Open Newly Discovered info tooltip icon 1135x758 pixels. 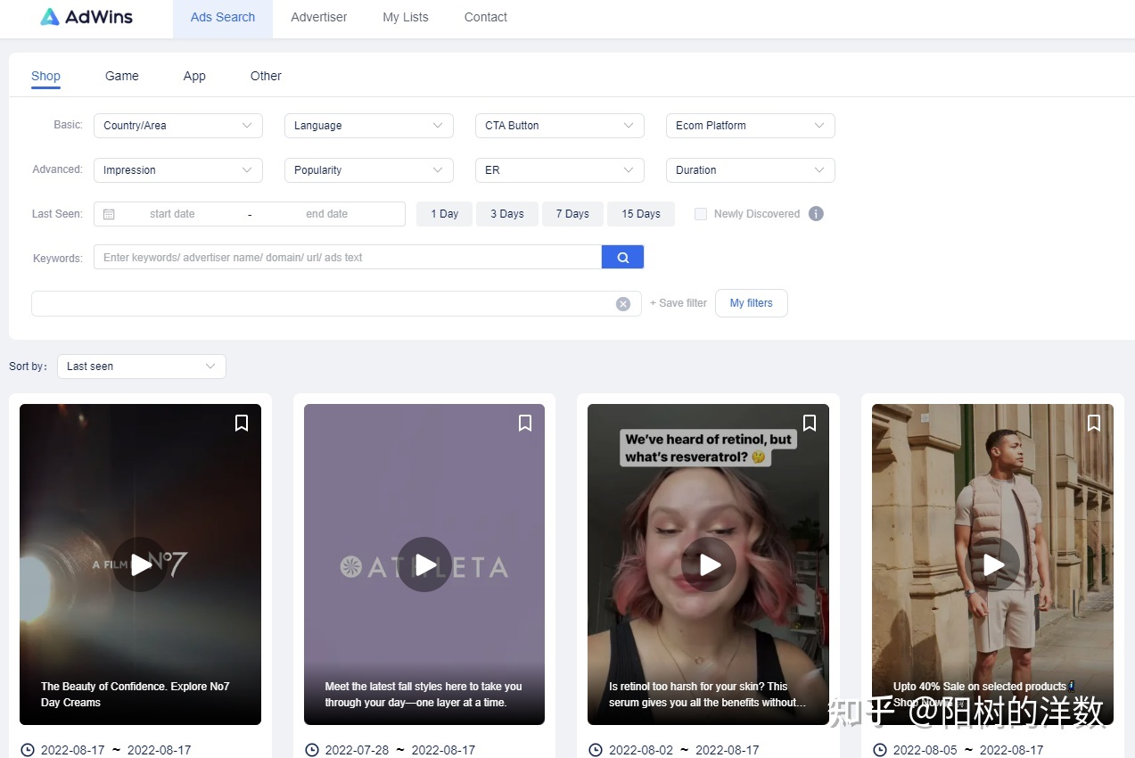816,214
